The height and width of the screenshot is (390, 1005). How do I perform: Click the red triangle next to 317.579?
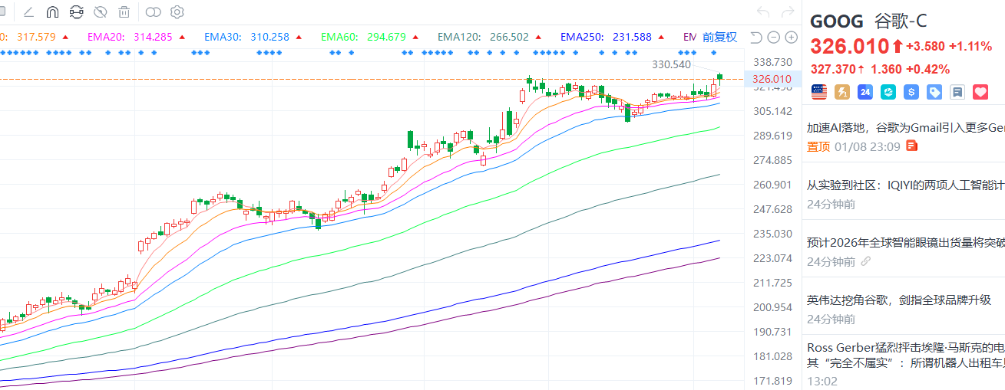(65, 37)
